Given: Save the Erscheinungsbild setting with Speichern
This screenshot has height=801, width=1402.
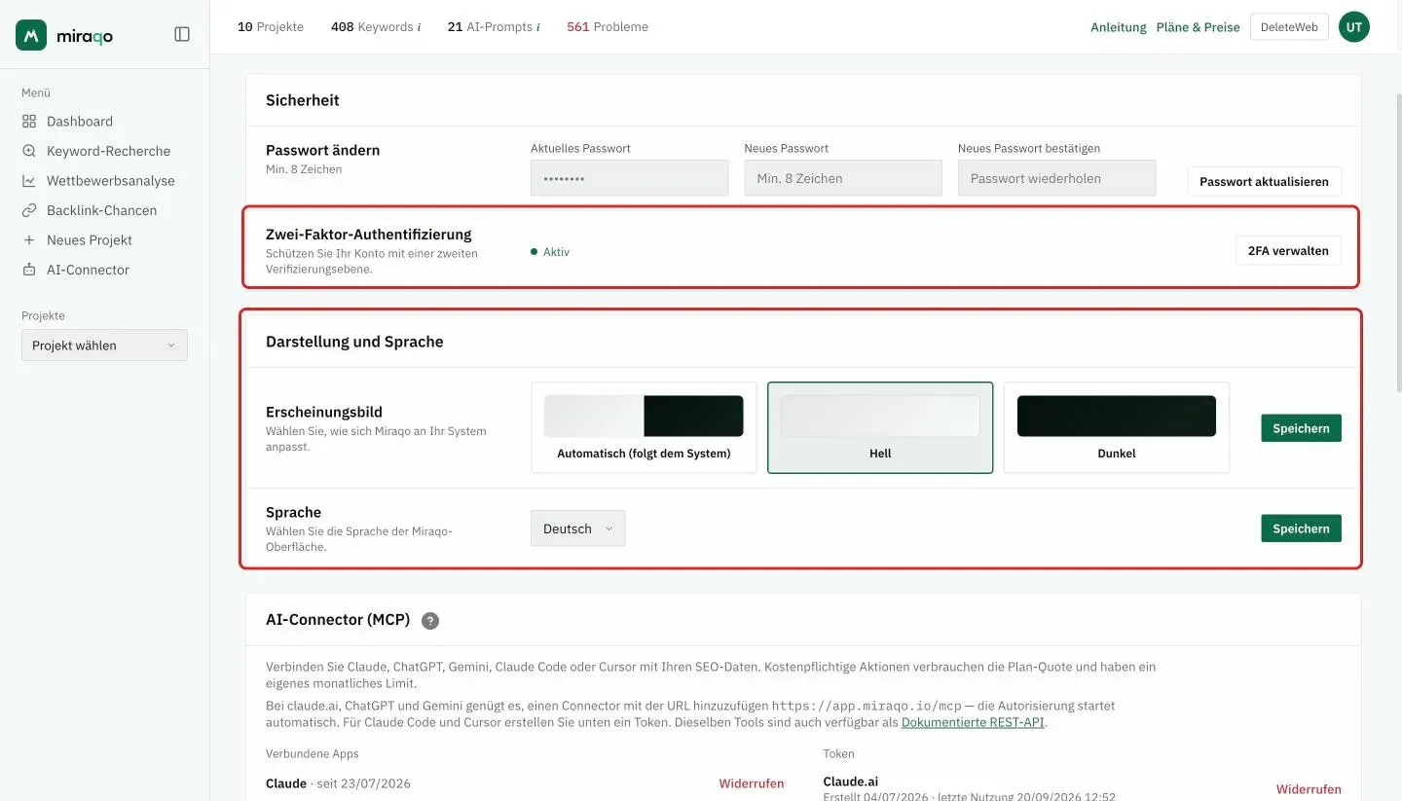Looking at the screenshot, I should [1301, 428].
